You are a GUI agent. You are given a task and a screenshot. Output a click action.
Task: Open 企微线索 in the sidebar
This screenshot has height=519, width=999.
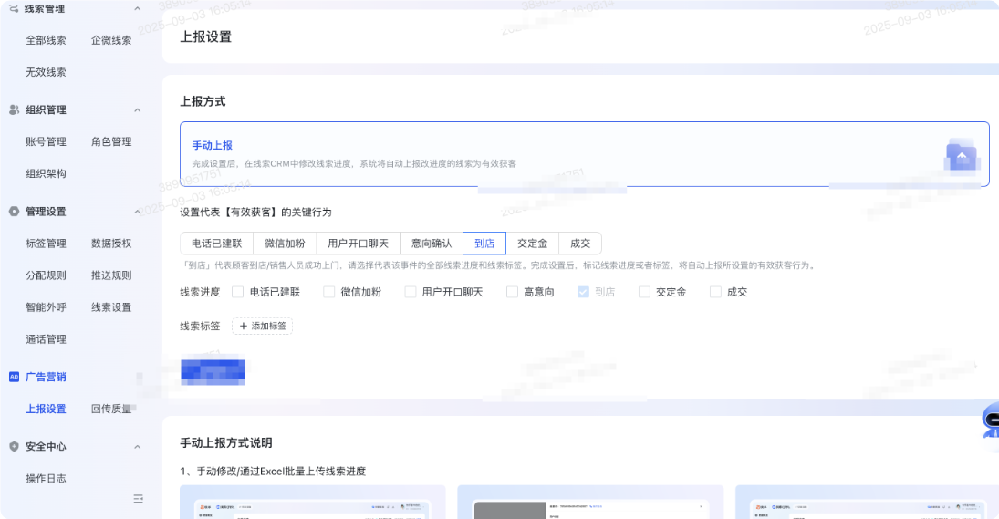[x=111, y=40]
